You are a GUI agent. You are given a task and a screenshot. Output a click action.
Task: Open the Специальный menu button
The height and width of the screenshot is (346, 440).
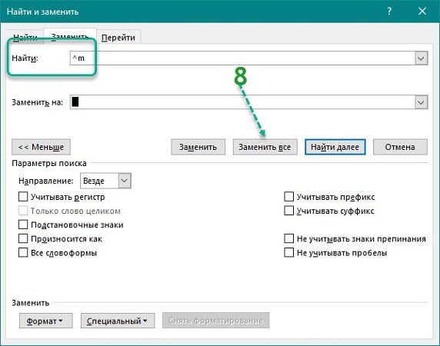(x=118, y=321)
